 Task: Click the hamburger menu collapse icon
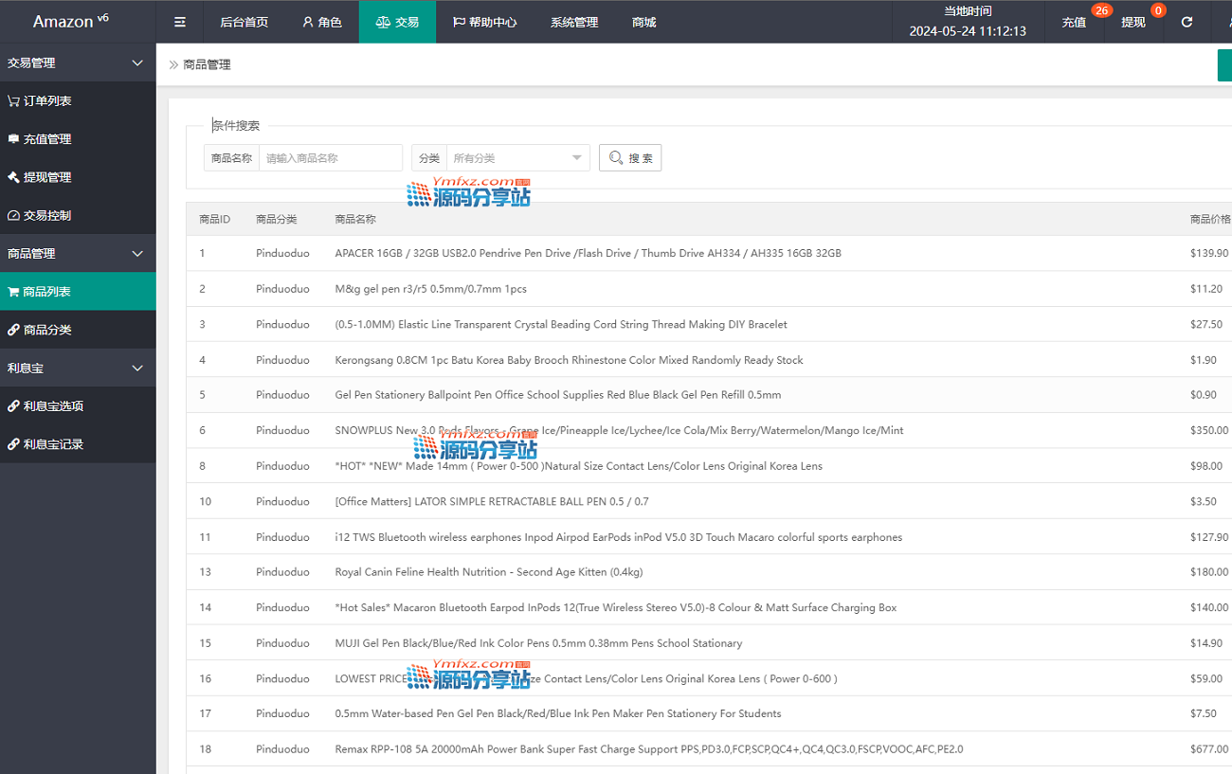point(180,22)
